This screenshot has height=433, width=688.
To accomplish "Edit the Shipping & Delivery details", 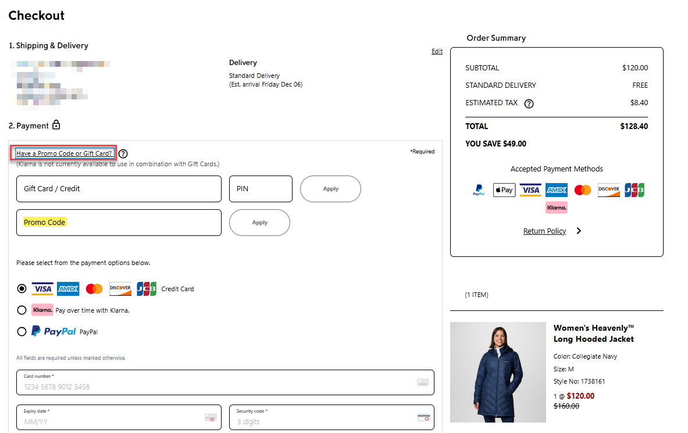I will pyautogui.click(x=437, y=51).
